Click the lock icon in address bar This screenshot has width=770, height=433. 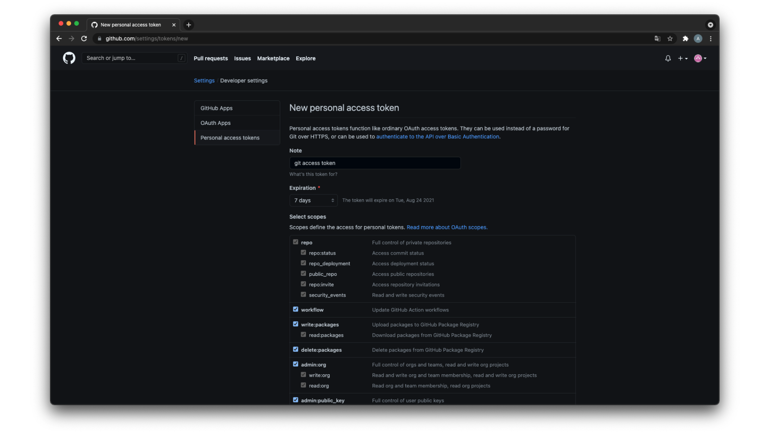tap(99, 38)
